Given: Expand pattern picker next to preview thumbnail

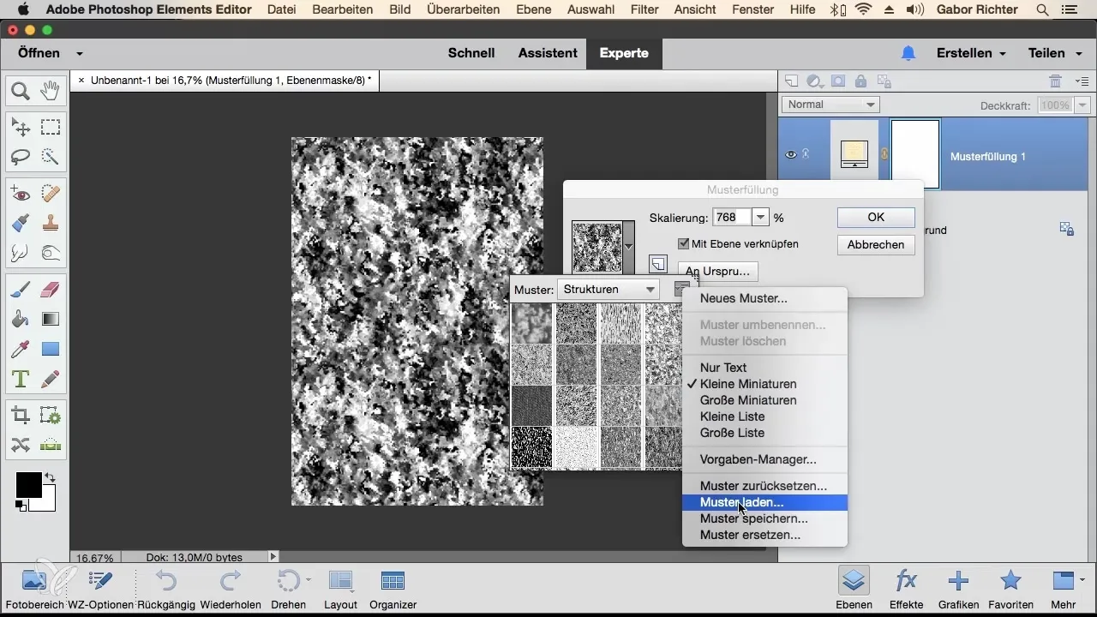Looking at the screenshot, I should (629, 246).
